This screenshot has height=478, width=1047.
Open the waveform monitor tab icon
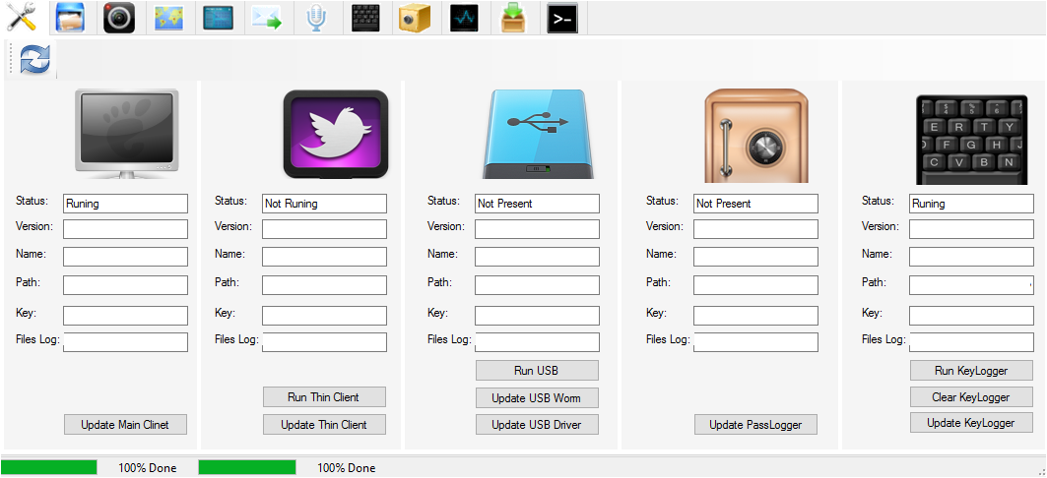pos(463,18)
